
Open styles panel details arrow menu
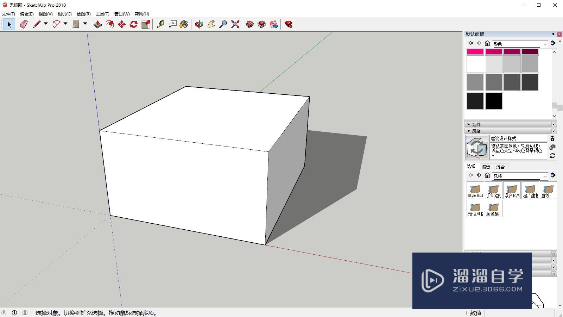tap(553, 175)
